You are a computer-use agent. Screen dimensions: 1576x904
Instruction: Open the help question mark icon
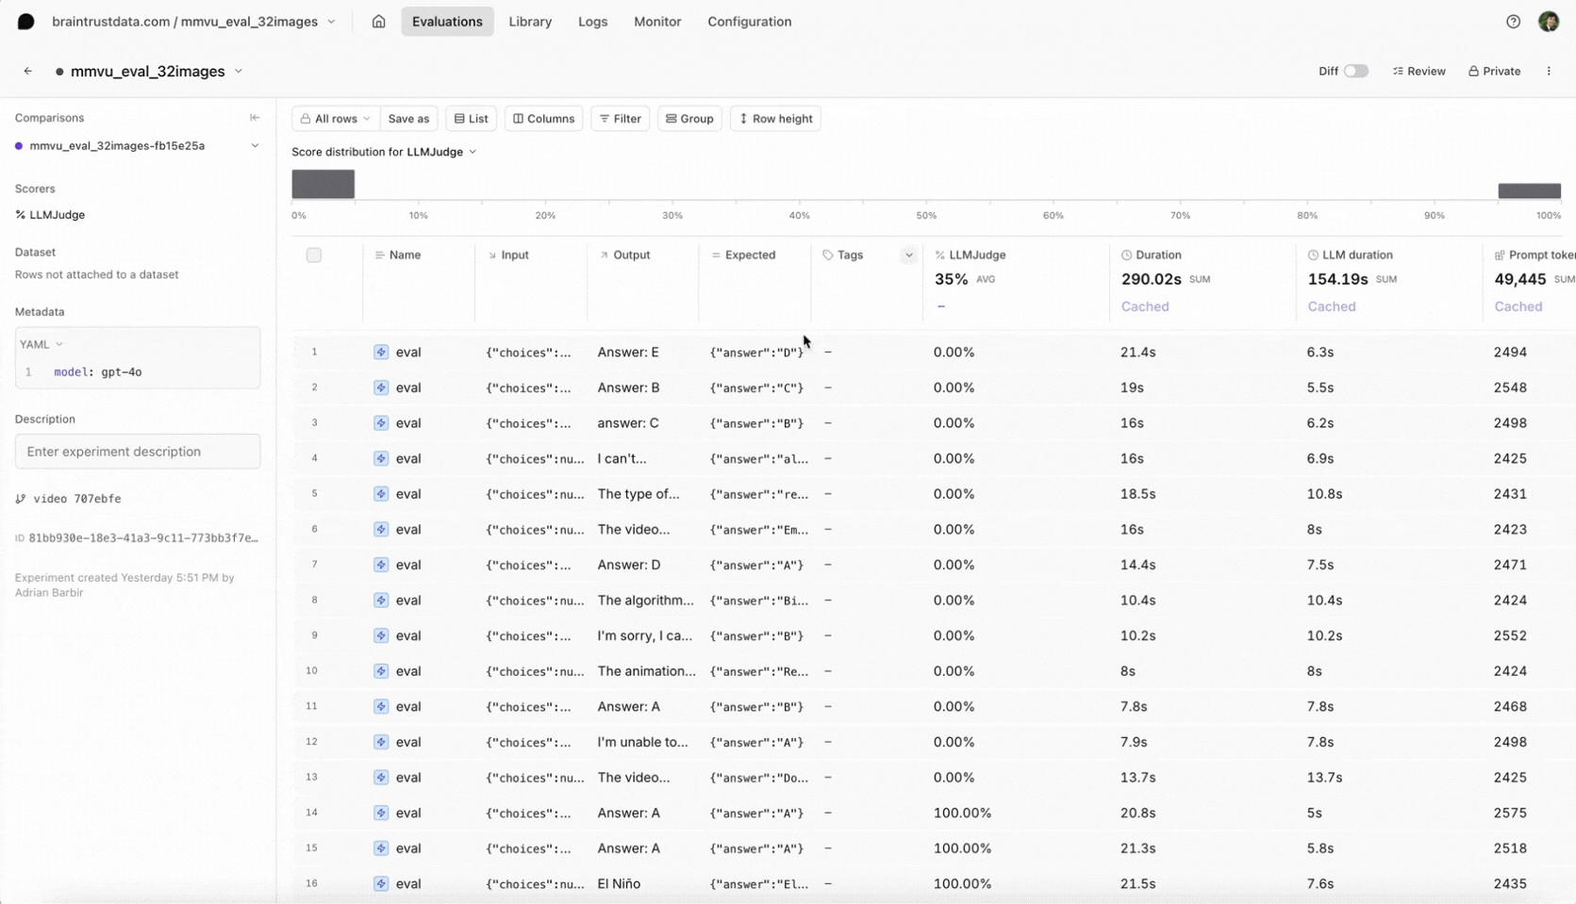1513,22
